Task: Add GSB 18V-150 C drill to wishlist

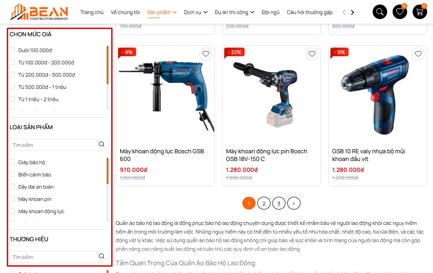Action: pyautogui.click(x=312, y=54)
